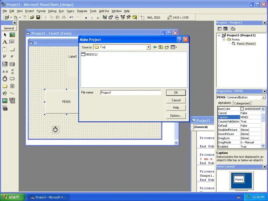
Task: Open the Data View Window toolbar icon
Action: pyautogui.click(x=135, y=18)
